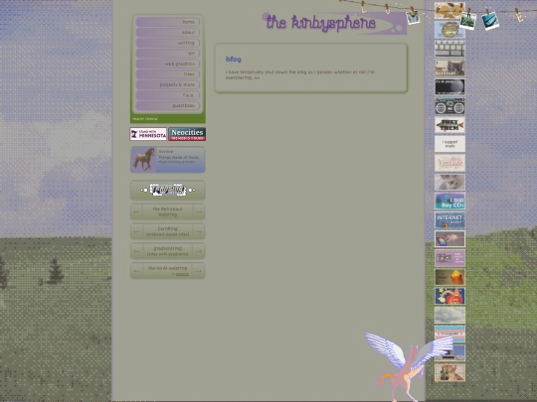Click the gray cat stamp

449,67
